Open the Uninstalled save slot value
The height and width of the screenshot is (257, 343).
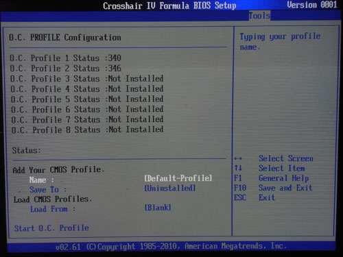coord(170,188)
